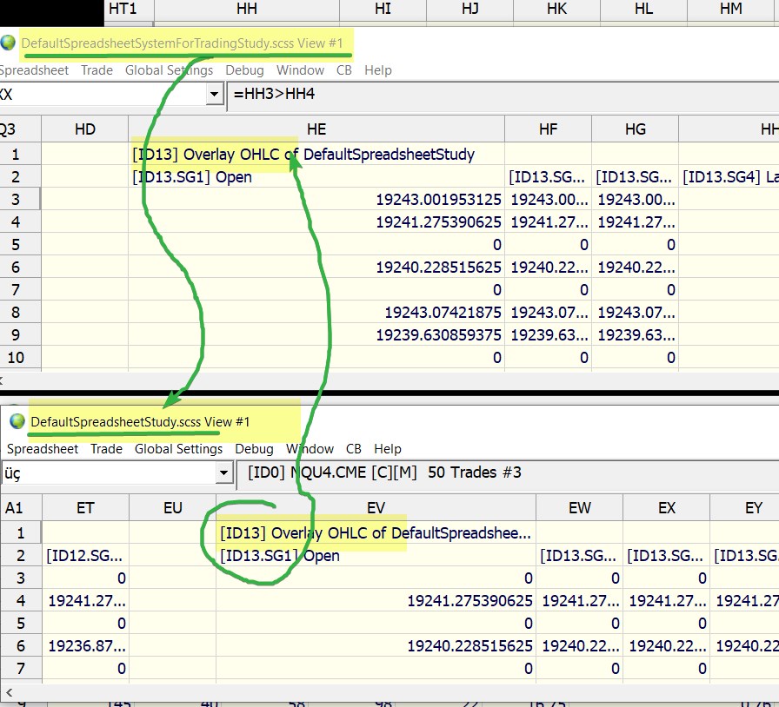The image size is (779, 707).
Task: Select column header EX in lower spreadsheet
Action: pyautogui.click(x=666, y=508)
